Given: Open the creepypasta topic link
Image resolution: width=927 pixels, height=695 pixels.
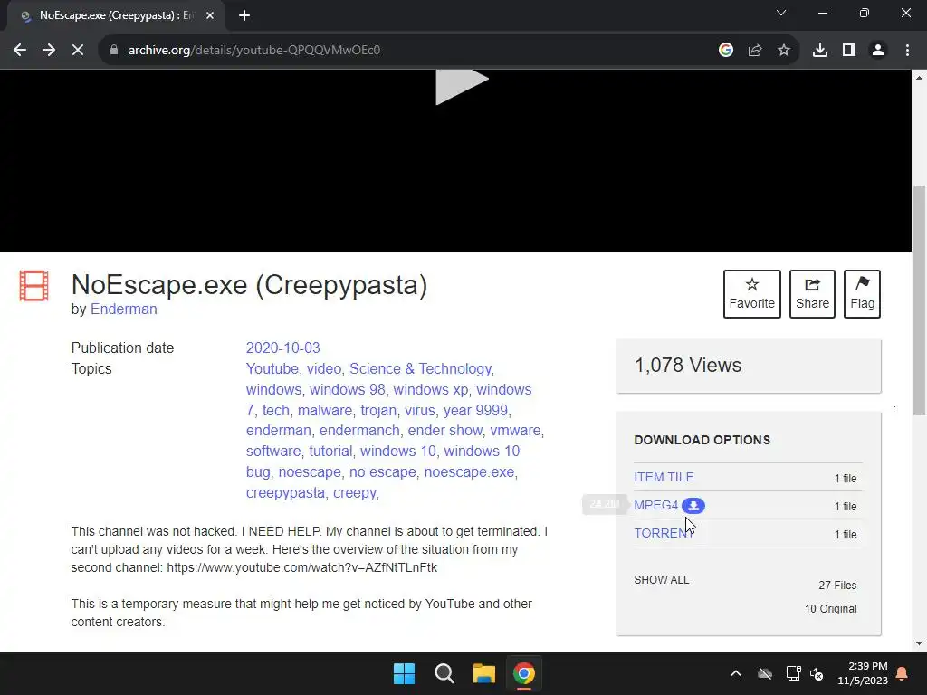Looking at the screenshot, I should tap(285, 493).
